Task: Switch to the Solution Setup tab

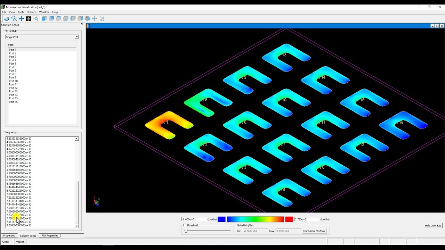Action: click(x=28, y=235)
